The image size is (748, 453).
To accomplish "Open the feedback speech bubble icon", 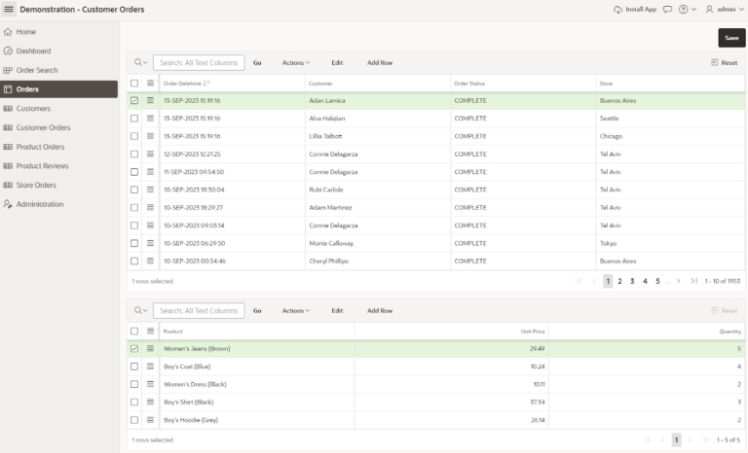I will coord(667,9).
